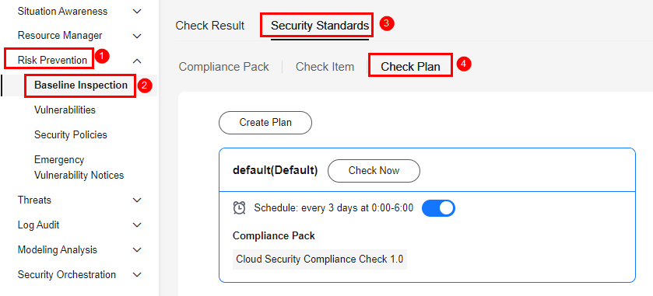The image size is (653, 296).
Task: Select the Check Plan sub-tab
Action: tap(410, 67)
